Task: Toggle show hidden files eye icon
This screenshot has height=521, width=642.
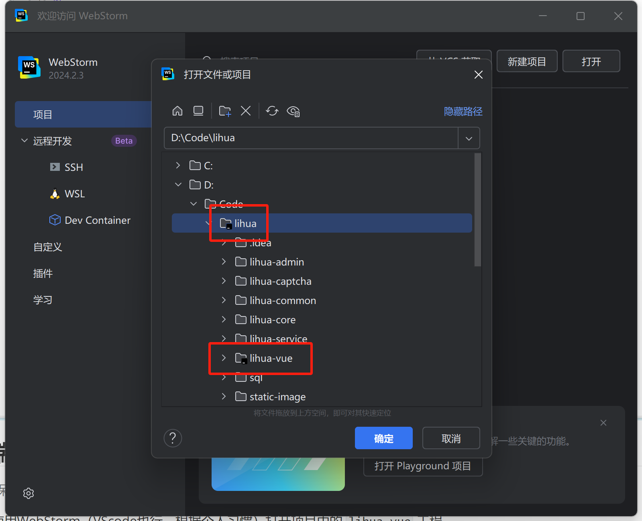Action: coord(293,111)
